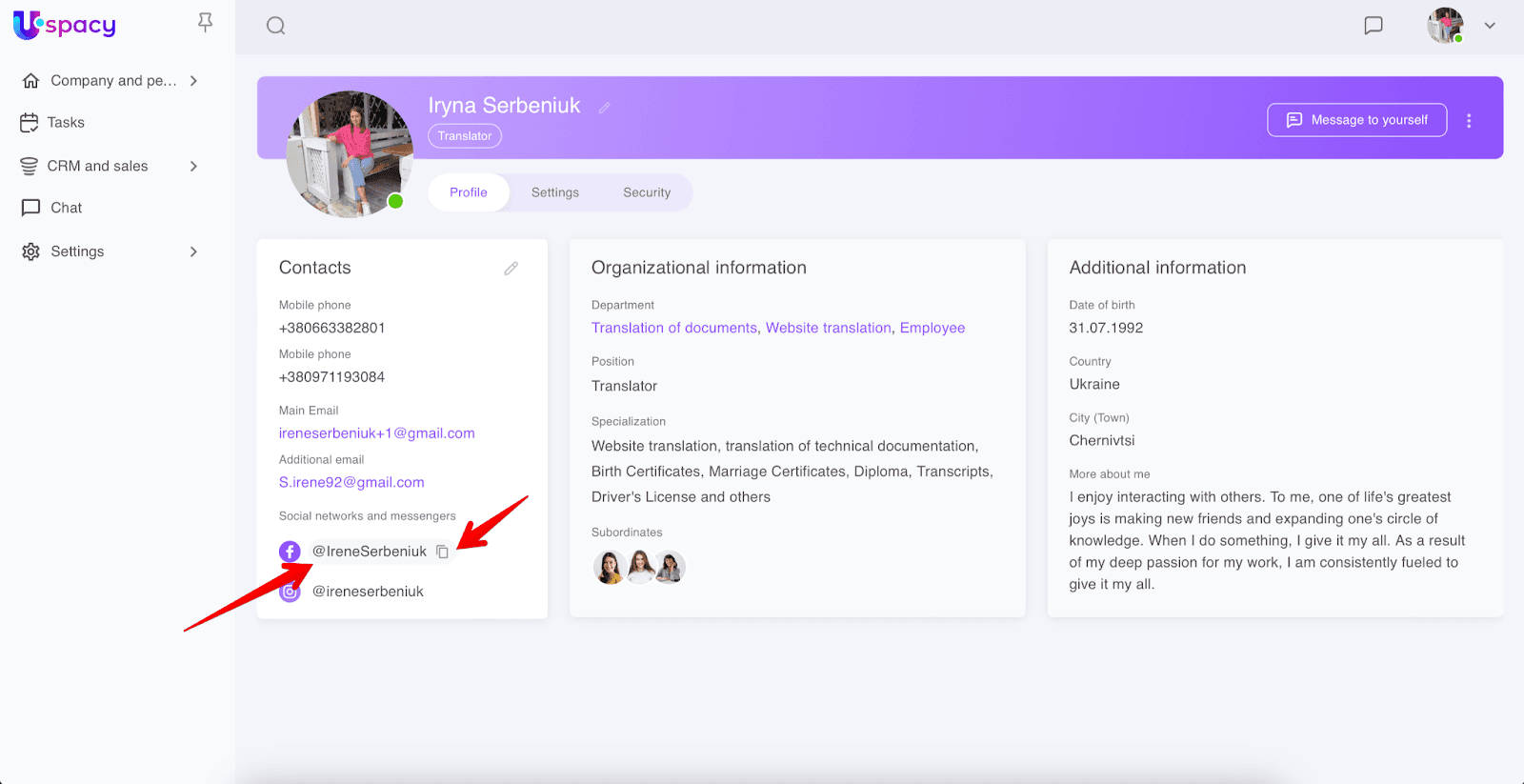Viewport: 1524px width, 784px height.
Task: Expand the CRM and sales submenu
Action: 193,167
